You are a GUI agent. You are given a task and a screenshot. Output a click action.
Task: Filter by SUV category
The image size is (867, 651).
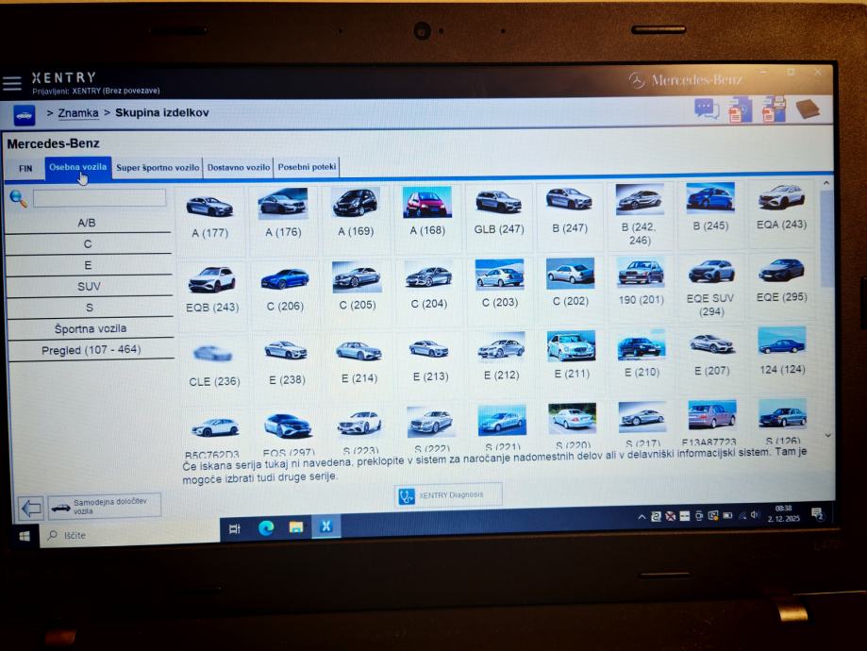[90, 286]
